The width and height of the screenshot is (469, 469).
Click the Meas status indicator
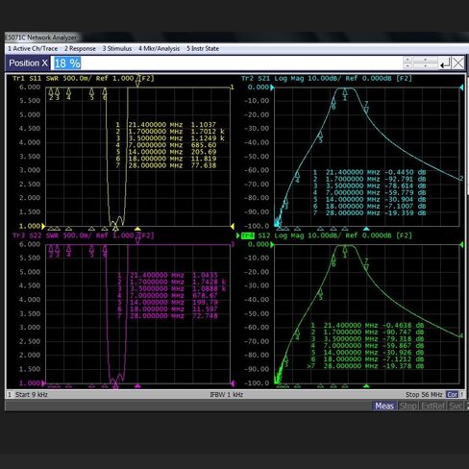click(384, 406)
